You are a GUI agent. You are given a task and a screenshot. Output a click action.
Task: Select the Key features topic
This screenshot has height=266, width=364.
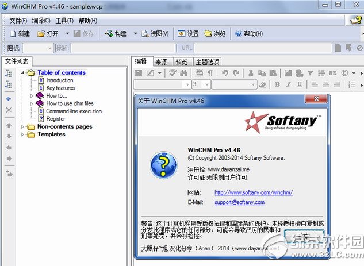point(60,88)
